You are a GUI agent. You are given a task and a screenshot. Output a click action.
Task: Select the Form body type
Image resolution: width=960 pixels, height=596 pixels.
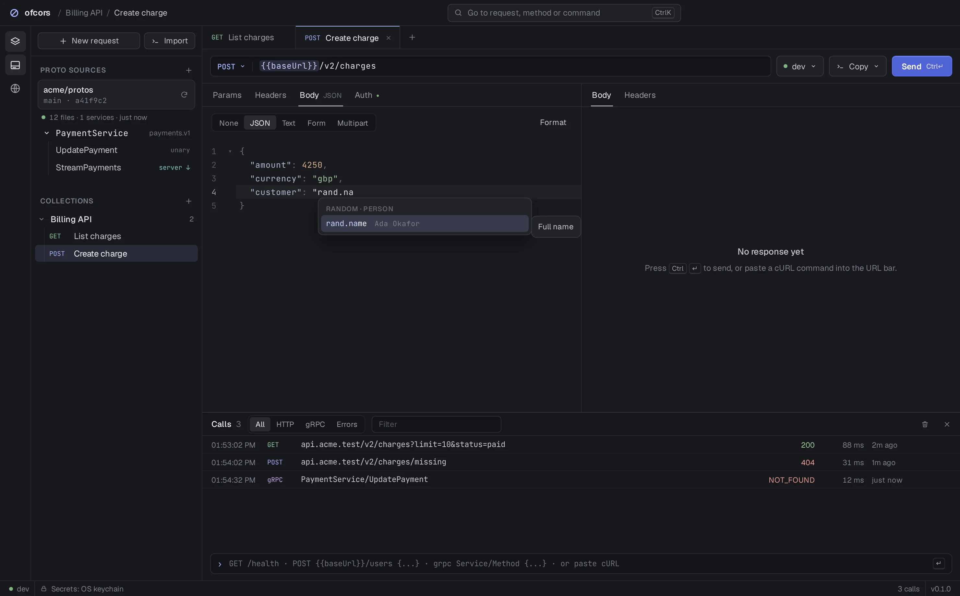(x=317, y=123)
